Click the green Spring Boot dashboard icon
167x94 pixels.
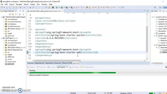(x=53, y=8)
